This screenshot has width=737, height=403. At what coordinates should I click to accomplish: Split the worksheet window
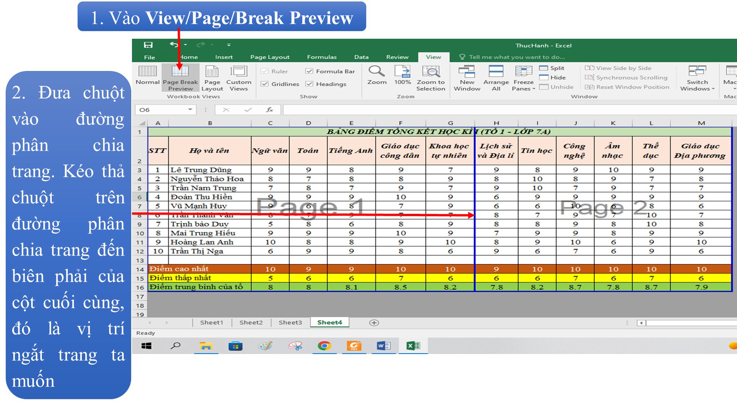pyautogui.click(x=552, y=68)
